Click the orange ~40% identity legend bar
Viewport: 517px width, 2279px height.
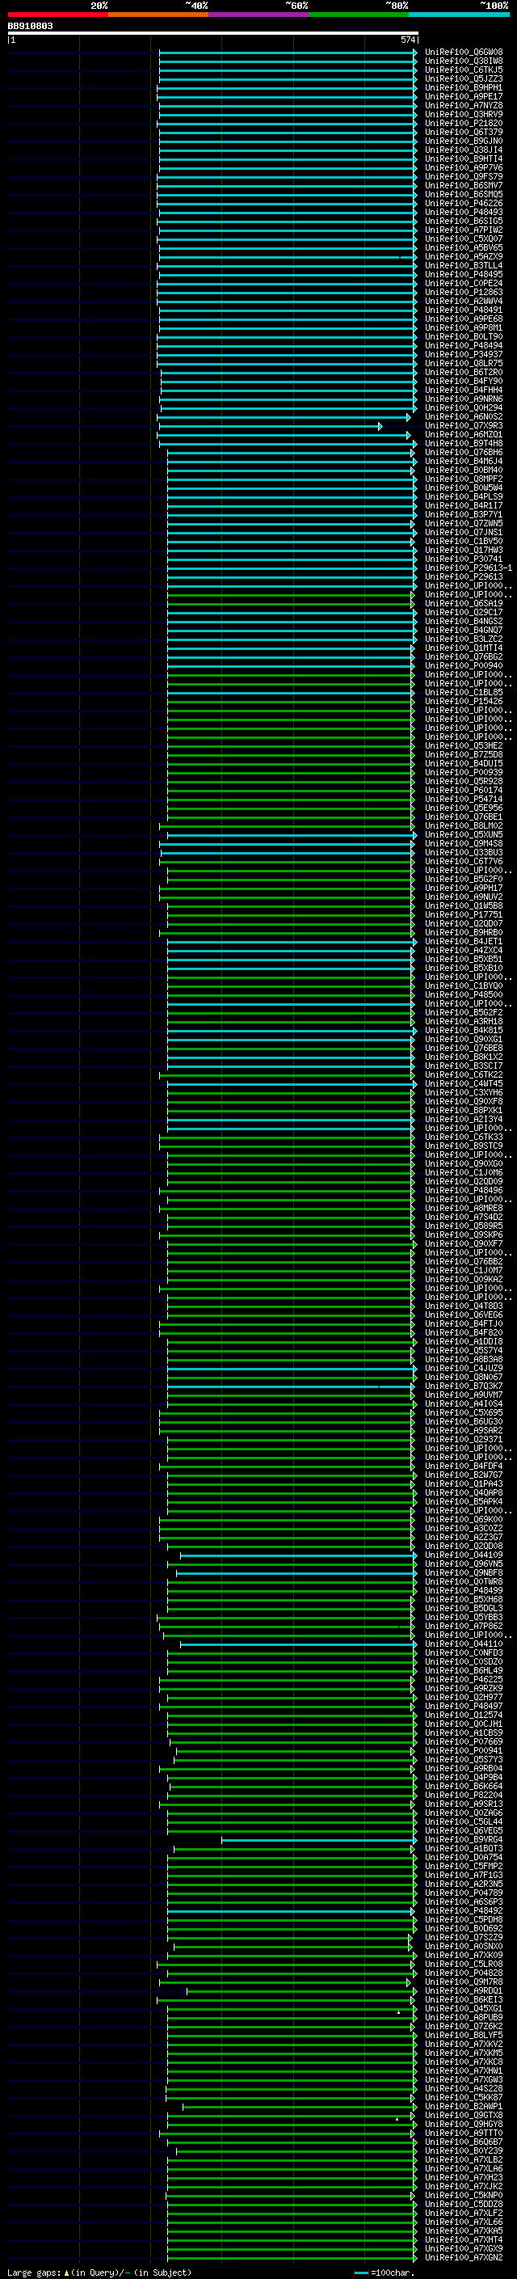pyautogui.click(x=158, y=15)
